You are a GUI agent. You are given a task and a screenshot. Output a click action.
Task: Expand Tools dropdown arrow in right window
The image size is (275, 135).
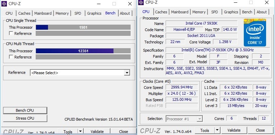[x=217, y=130]
